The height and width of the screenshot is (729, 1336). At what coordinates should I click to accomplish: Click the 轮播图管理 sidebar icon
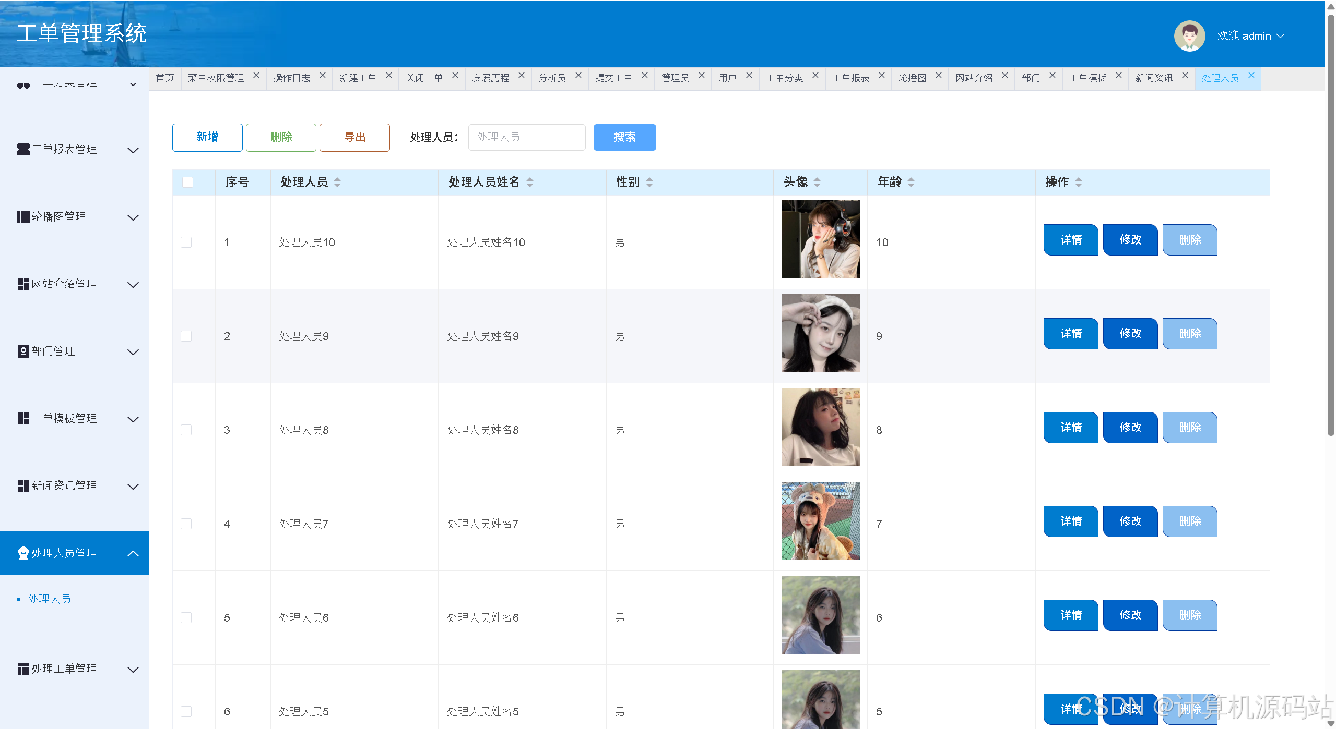23,217
